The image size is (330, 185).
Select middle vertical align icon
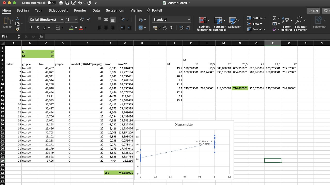click(x=106, y=20)
